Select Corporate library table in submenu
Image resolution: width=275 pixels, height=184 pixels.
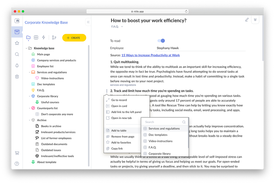point(165,153)
